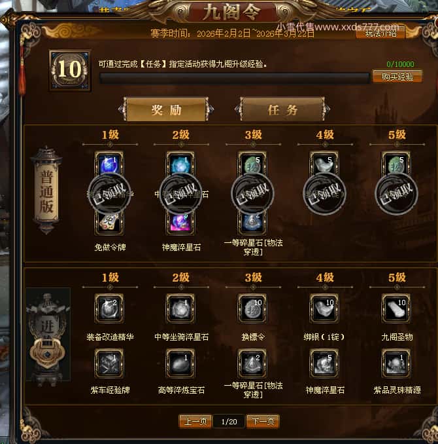This screenshot has width=438, height=444.
Task: Click the 九阁圣物 reward icon
Action: pos(396,308)
